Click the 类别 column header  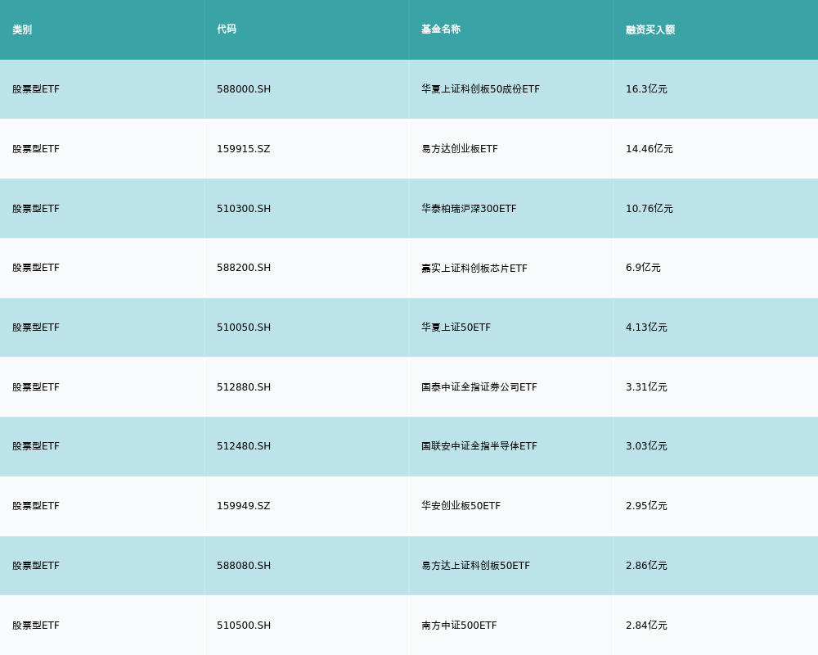pos(22,29)
